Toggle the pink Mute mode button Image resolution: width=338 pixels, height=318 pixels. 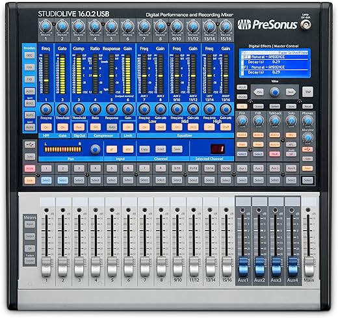[30, 168]
